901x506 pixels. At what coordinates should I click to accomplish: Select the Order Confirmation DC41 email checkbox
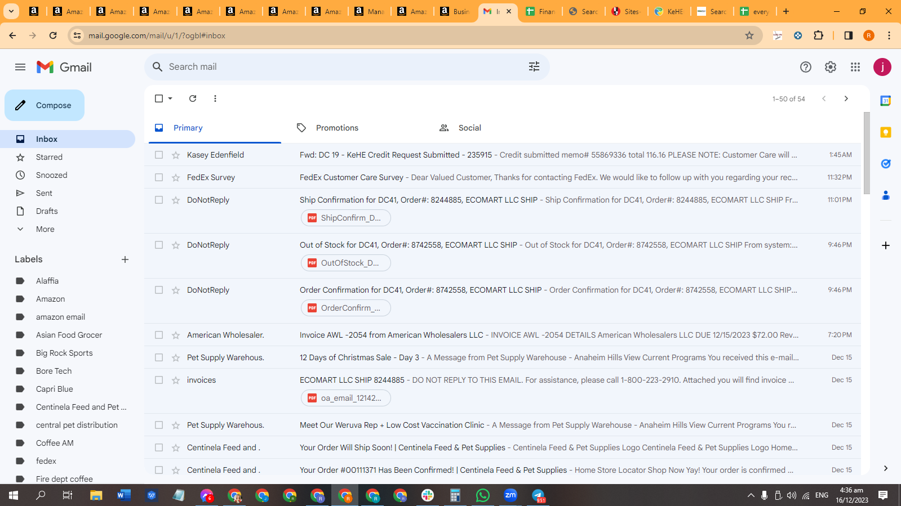159,290
